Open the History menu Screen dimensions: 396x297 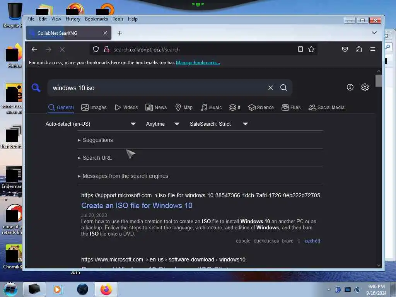coord(73,19)
